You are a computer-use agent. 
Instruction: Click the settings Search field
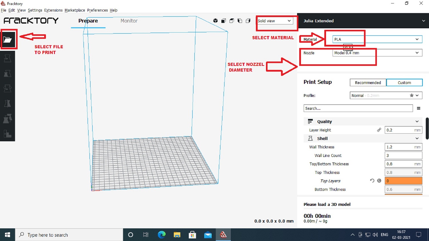358,108
